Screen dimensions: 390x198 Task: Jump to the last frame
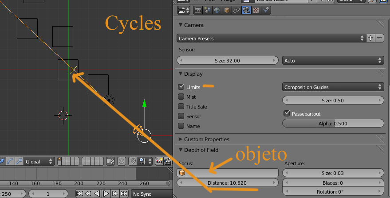point(124,194)
